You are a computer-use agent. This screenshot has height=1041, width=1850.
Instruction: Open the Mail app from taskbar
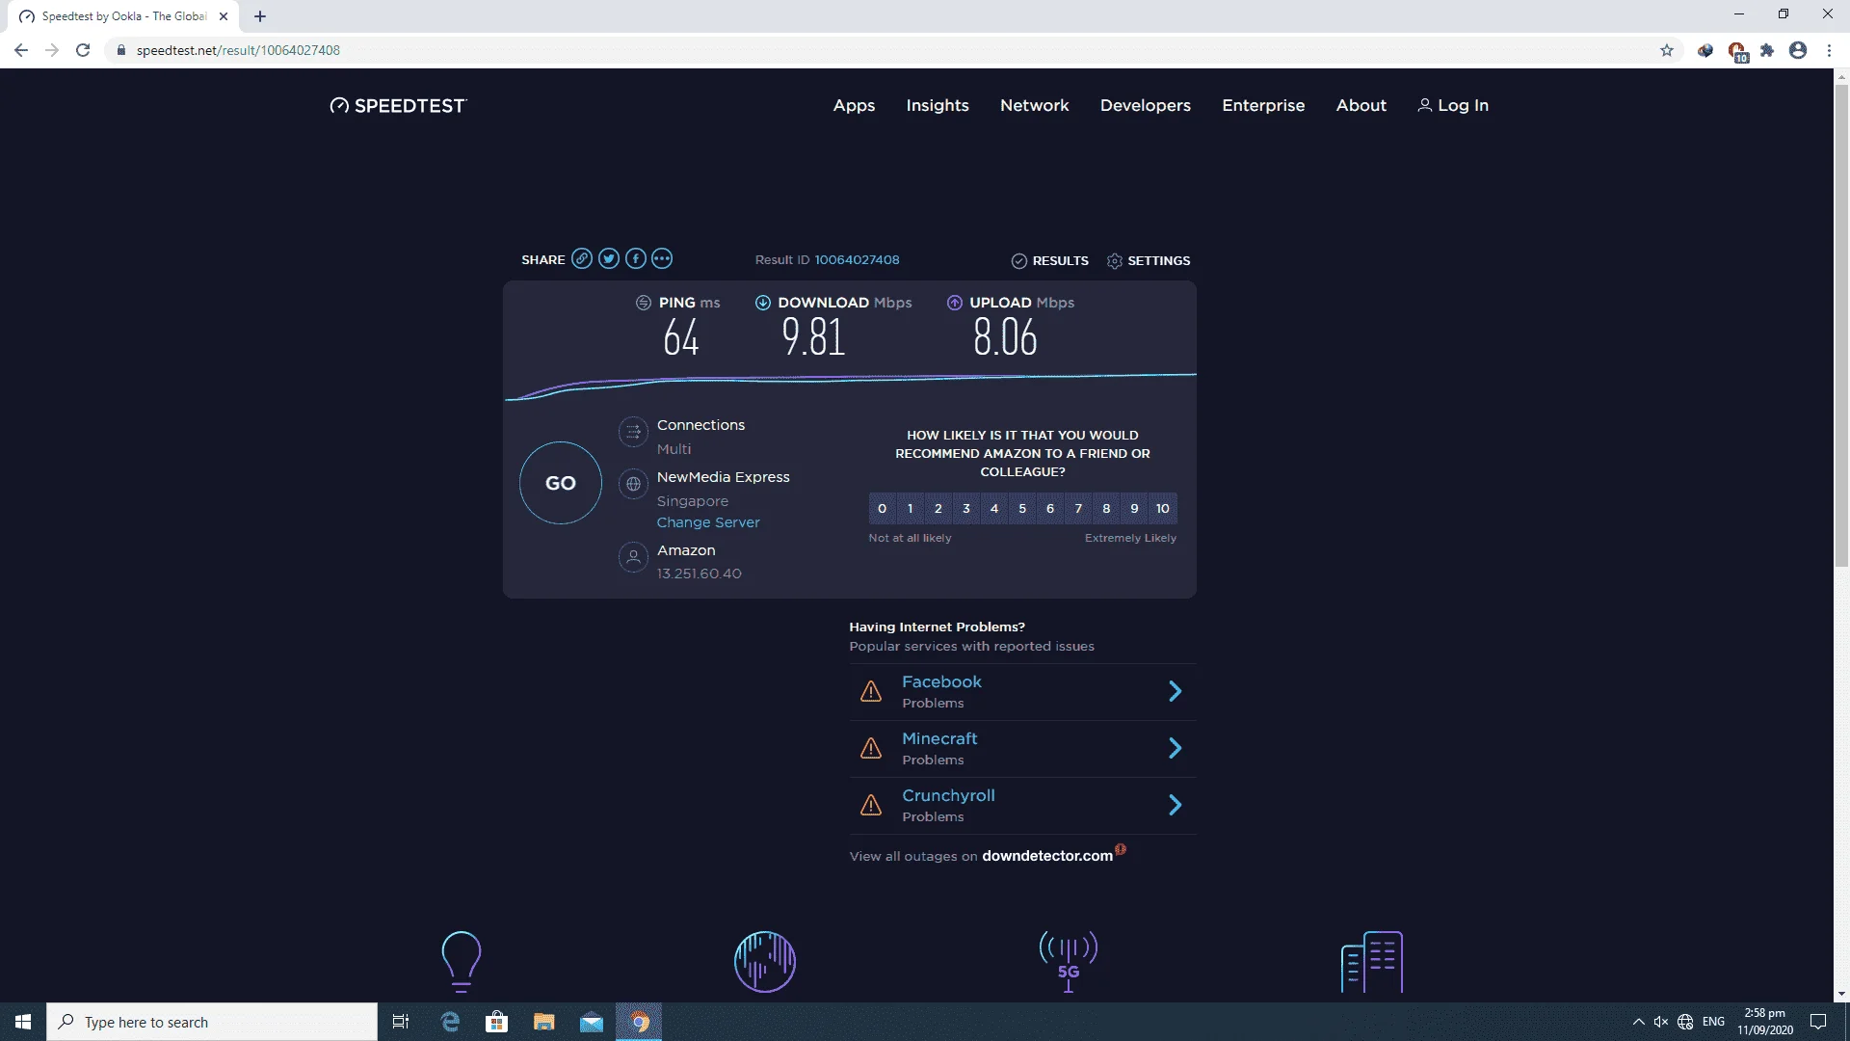592,1022
